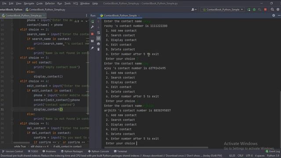281x158 pixels.
Task: Jump down the stack trace arrow
Action: point(98,27)
